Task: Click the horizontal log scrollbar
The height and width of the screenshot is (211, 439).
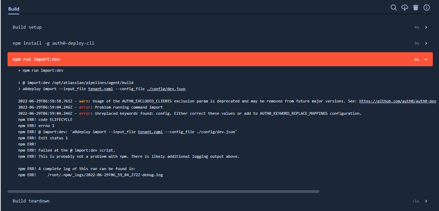Action: click(163, 192)
